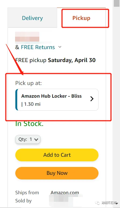The width and height of the screenshot is (120, 208).
Task: Click the WeChat watermark icon
Action: 97,203
